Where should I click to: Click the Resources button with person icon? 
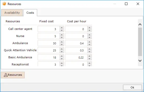(13, 75)
